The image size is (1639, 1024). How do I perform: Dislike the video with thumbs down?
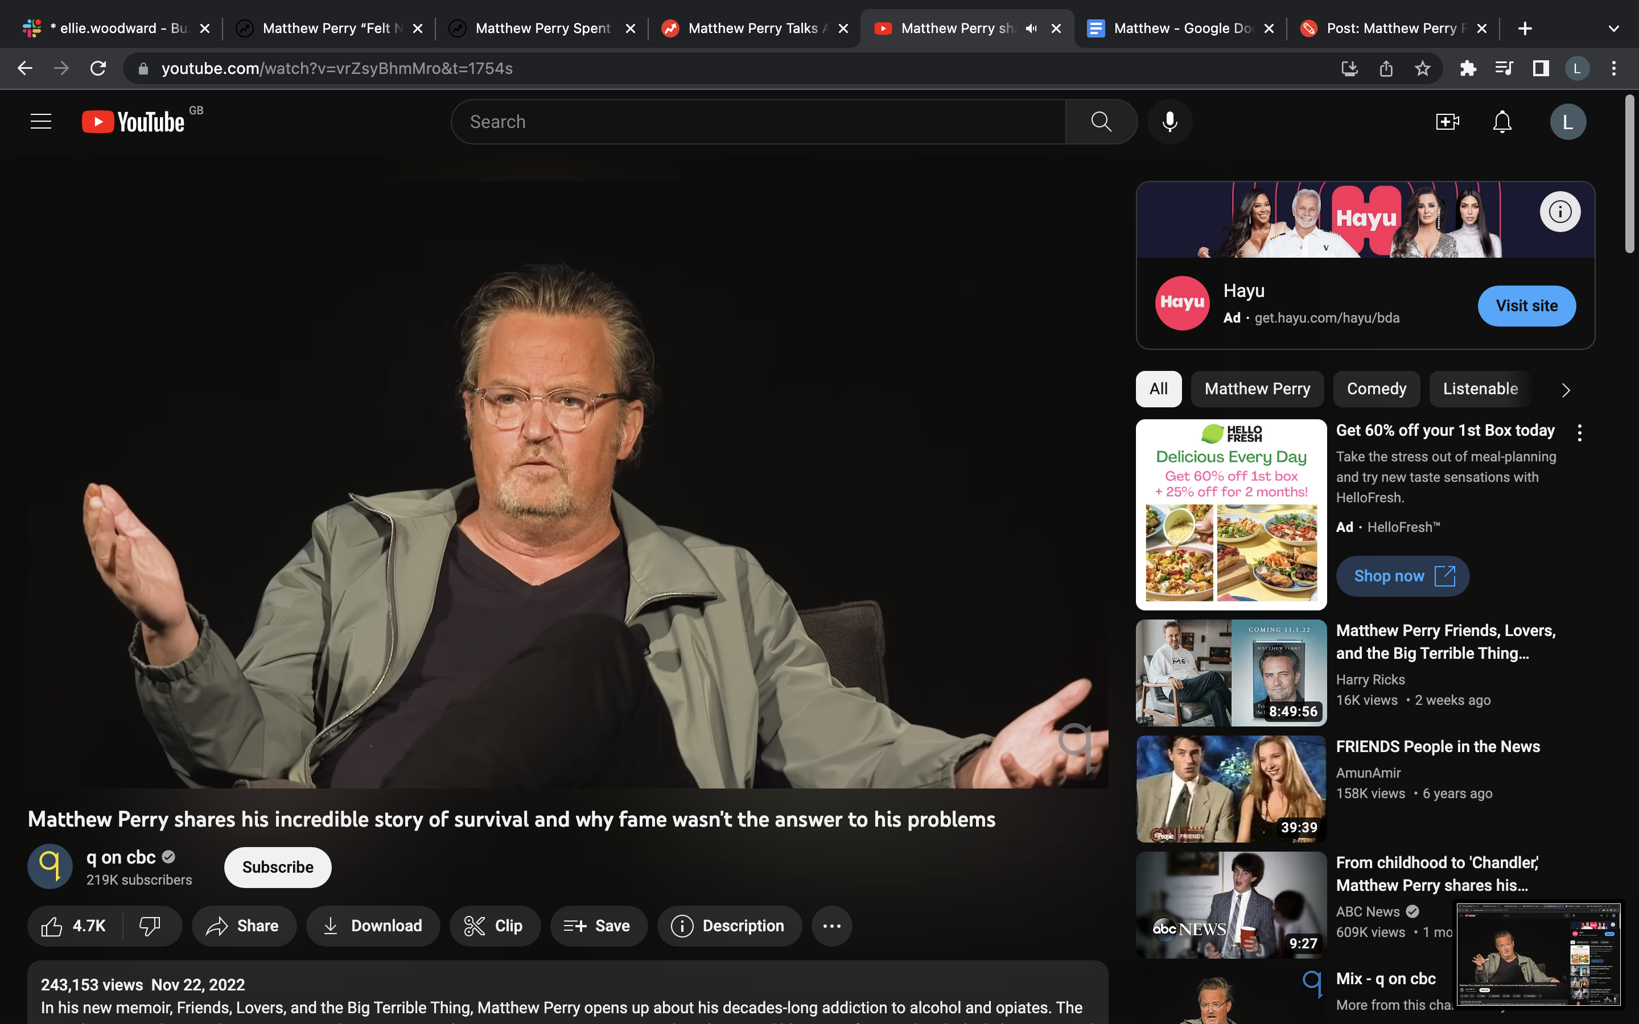click(x=150, y=926)
